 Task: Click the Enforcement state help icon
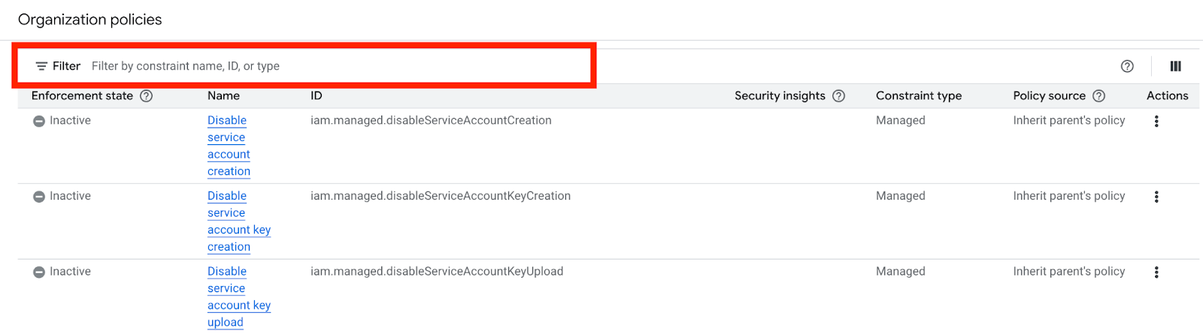coord(147,96)
